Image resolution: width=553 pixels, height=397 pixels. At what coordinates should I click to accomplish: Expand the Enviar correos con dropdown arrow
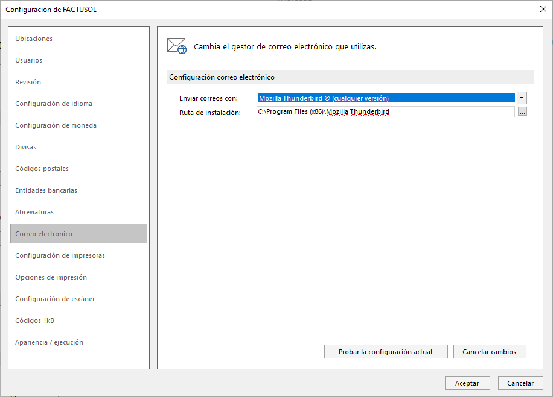pos(522,98)
